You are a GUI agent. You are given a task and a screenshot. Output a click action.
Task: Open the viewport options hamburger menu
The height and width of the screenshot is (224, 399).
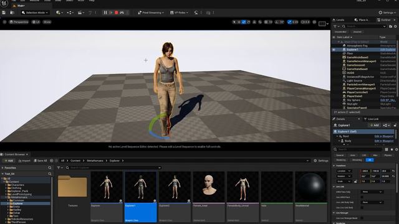(x=4, y=22)
